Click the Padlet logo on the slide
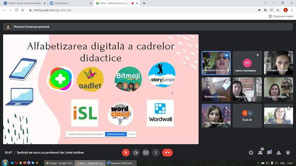296x166 pixels. pos(90,79)
